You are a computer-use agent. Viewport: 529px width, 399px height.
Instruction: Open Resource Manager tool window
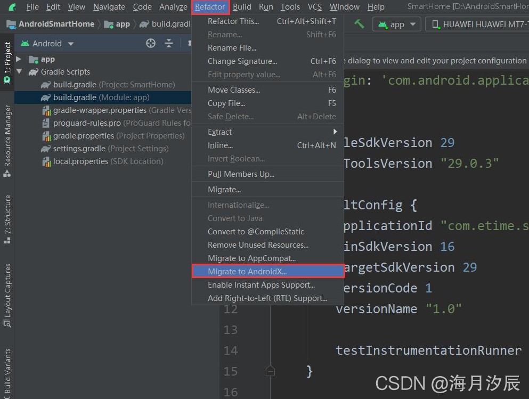(x=7, y=141)
